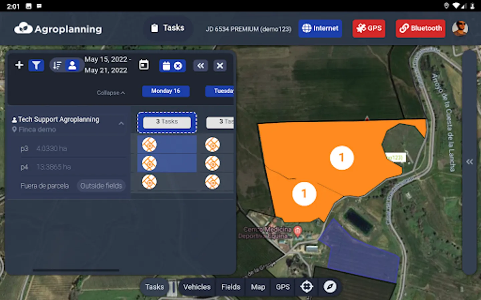The height and width of the screenshot is (300, 481).
Task: Open the location icon in the status bar
Action: point(447,6)
